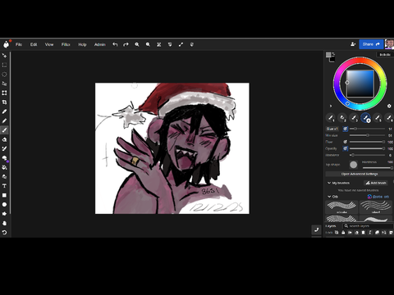
Task: Select the eraser tool
Action: pos(4,139)
